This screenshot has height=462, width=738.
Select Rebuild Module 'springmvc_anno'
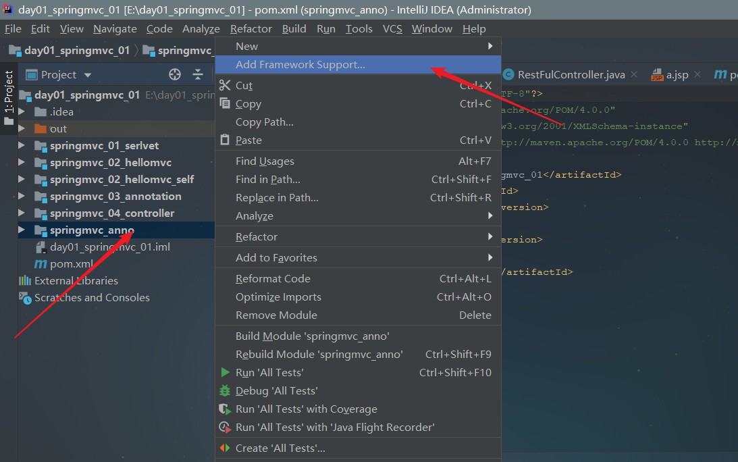point(358,354)
